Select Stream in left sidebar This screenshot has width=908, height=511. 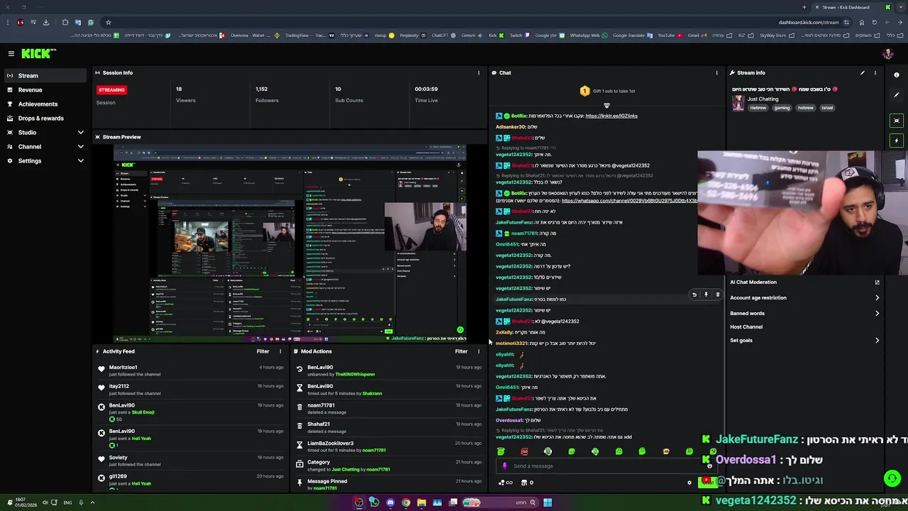(x=45, y=76)
